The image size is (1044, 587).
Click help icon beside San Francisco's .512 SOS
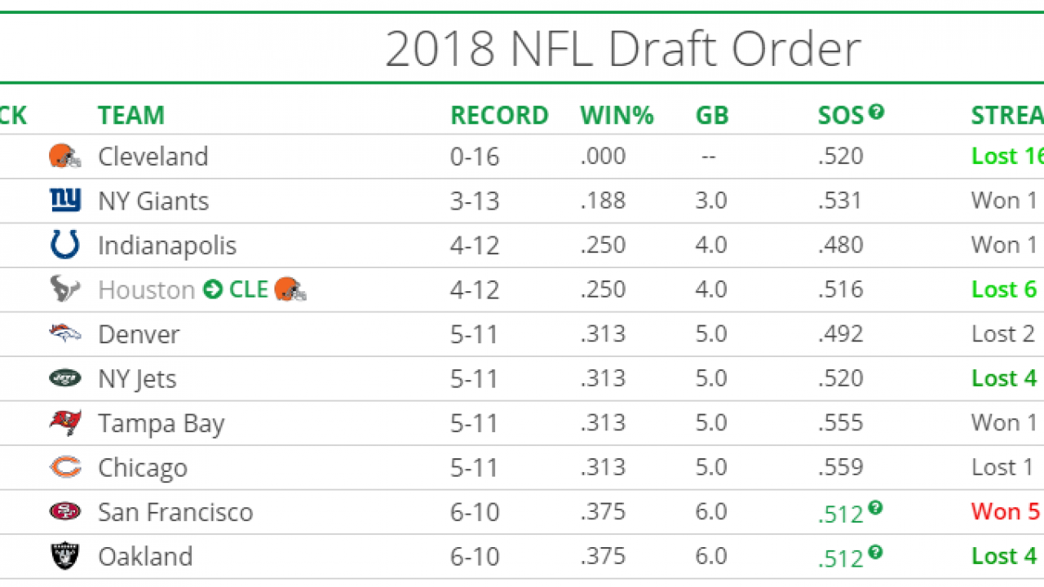874,508
